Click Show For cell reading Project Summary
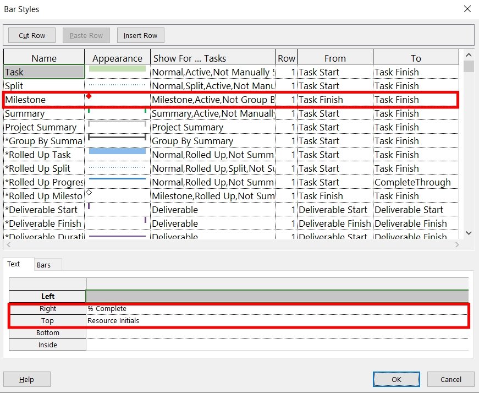The height and width of the screenshot is (393, 479). click(x=213, y=127)
